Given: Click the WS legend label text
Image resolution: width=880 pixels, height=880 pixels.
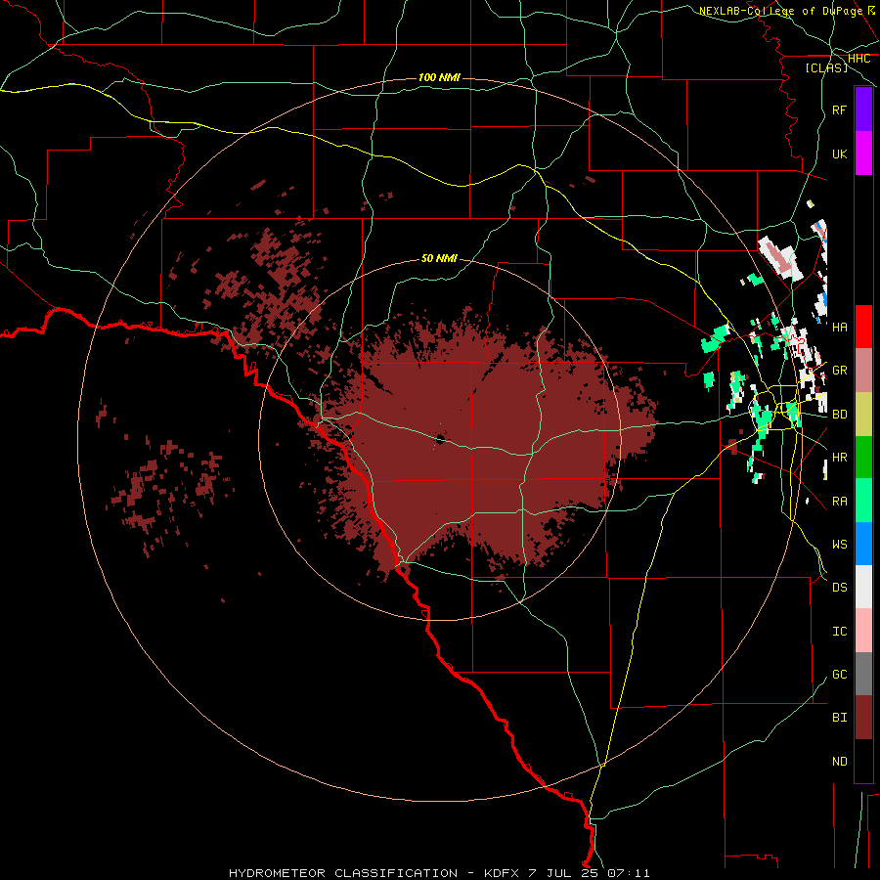Looking at the screenshot, I should [x=839, y=544].
